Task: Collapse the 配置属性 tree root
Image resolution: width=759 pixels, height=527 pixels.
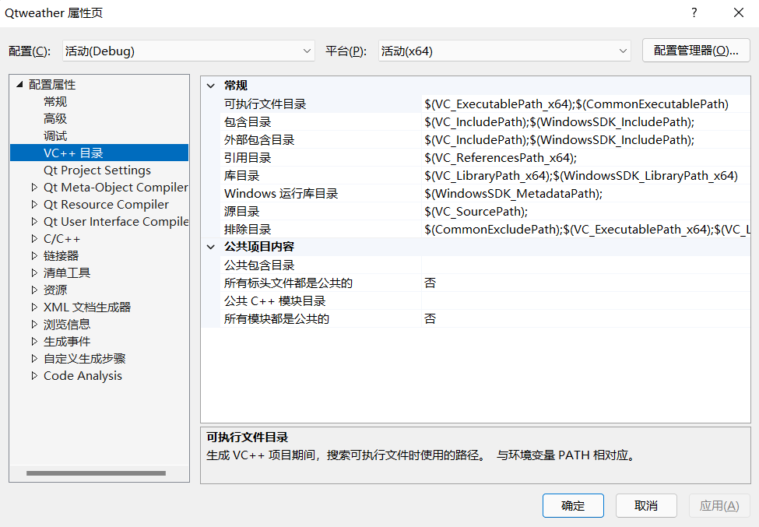Action: click(x=19, y=85)
